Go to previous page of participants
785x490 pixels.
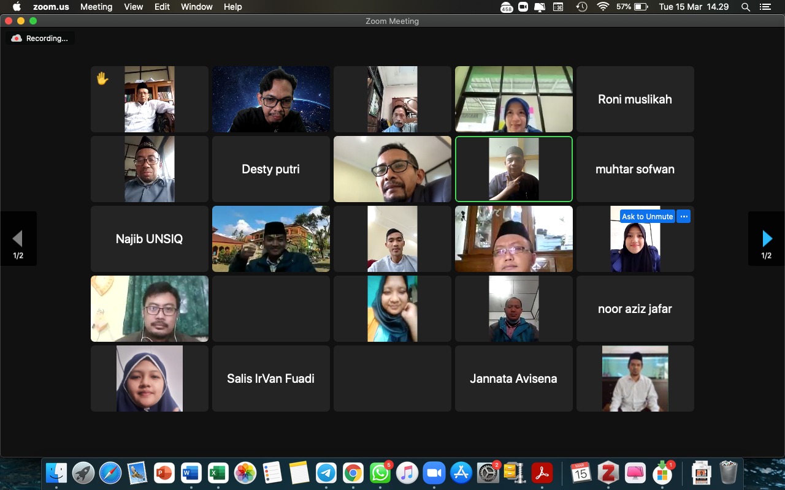pyautogui.click(x=18, y=239)
